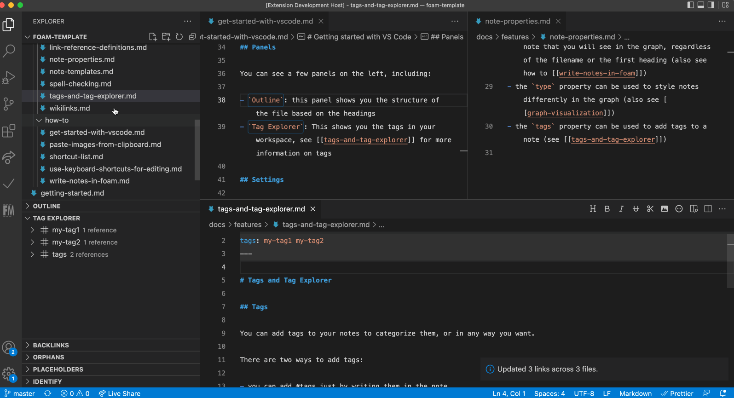Image resolution: width=734 pixels, height=398 pixels.
Task: Expand the BACKLINKS panel
Action: pos(51,345)
